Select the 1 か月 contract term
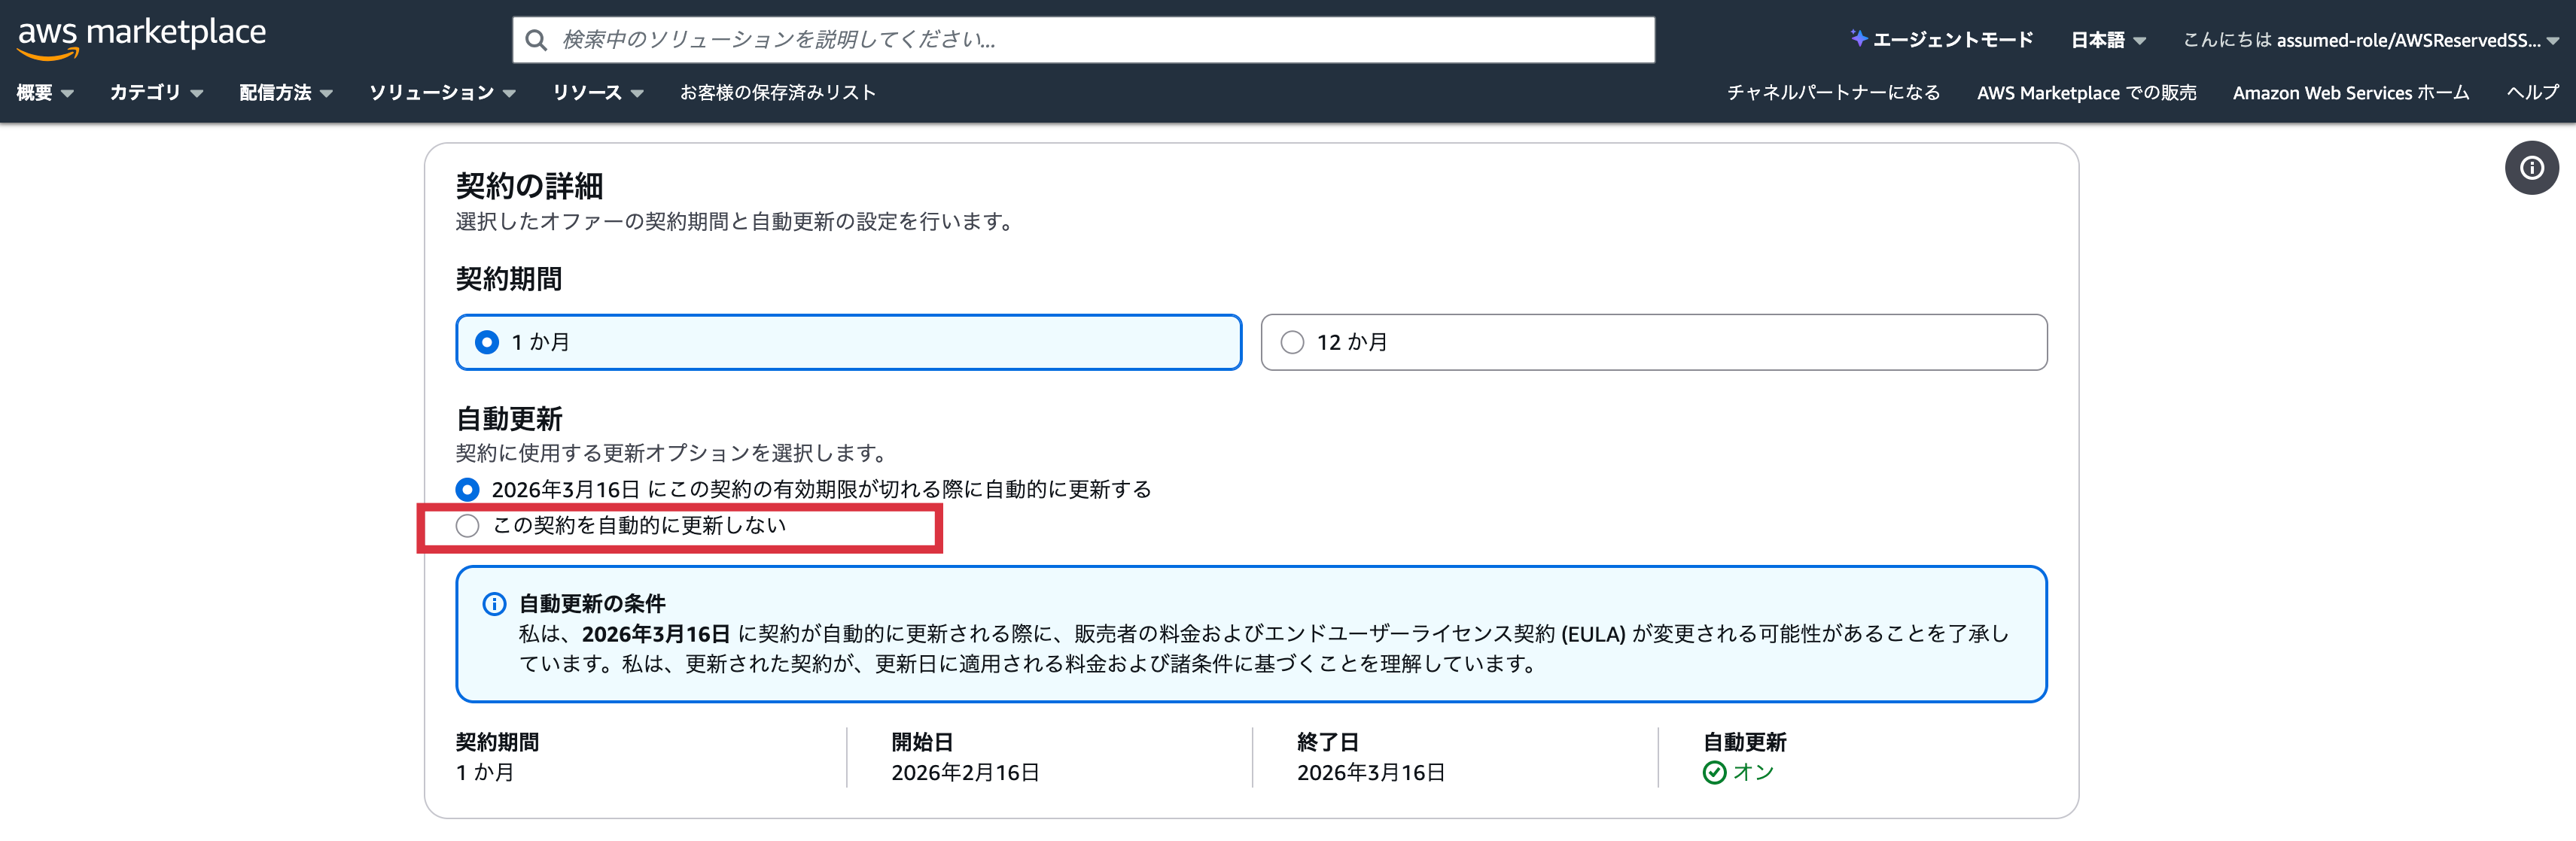Screen dimensions: 2576x841 [487, 342]
